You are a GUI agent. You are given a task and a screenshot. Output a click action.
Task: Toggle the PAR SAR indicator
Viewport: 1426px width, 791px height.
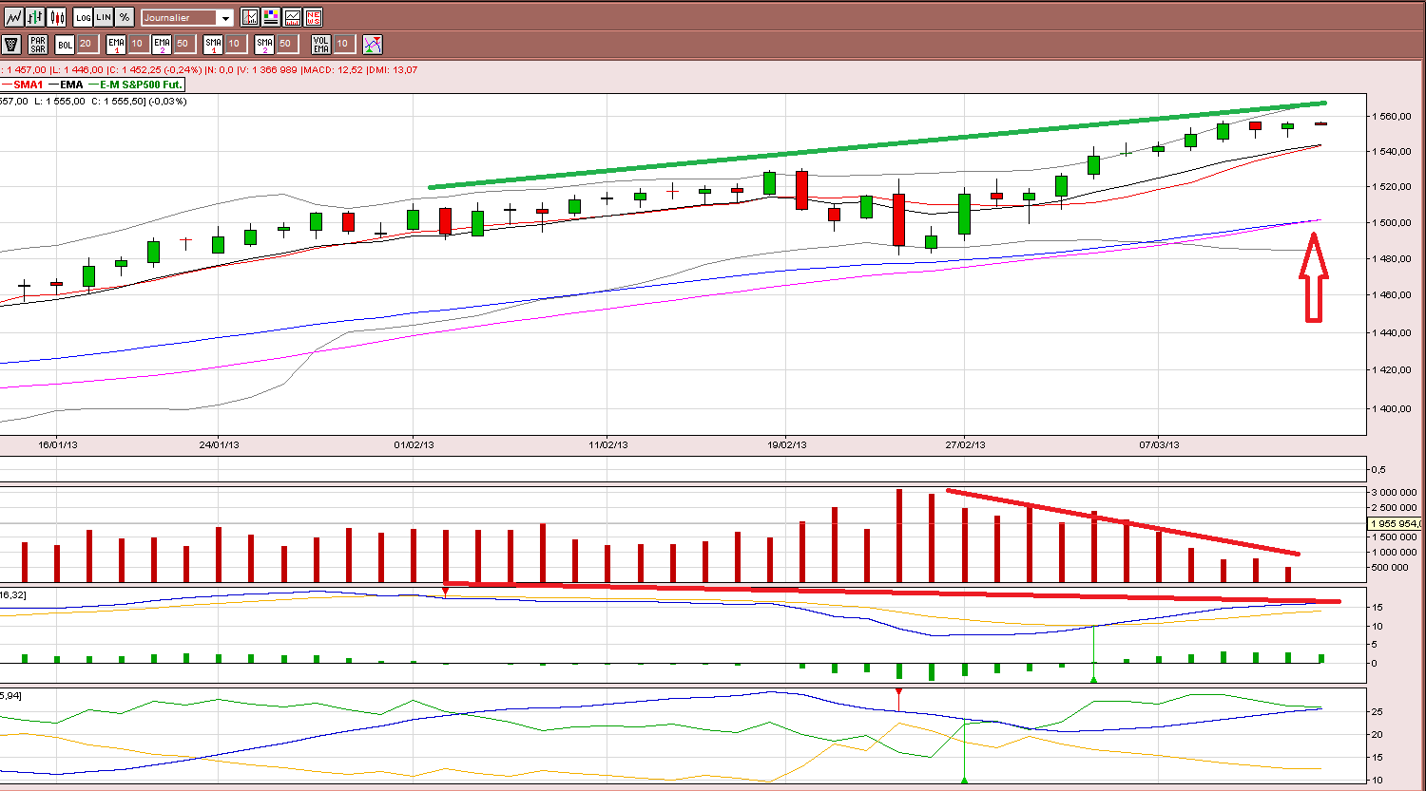click(x=38, y=44)
